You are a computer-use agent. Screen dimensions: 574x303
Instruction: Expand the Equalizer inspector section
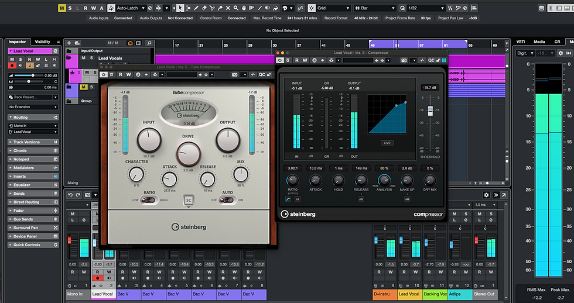(33, 185)
